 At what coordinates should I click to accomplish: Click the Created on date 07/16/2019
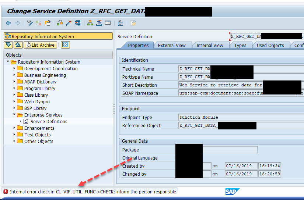[241, 166]
